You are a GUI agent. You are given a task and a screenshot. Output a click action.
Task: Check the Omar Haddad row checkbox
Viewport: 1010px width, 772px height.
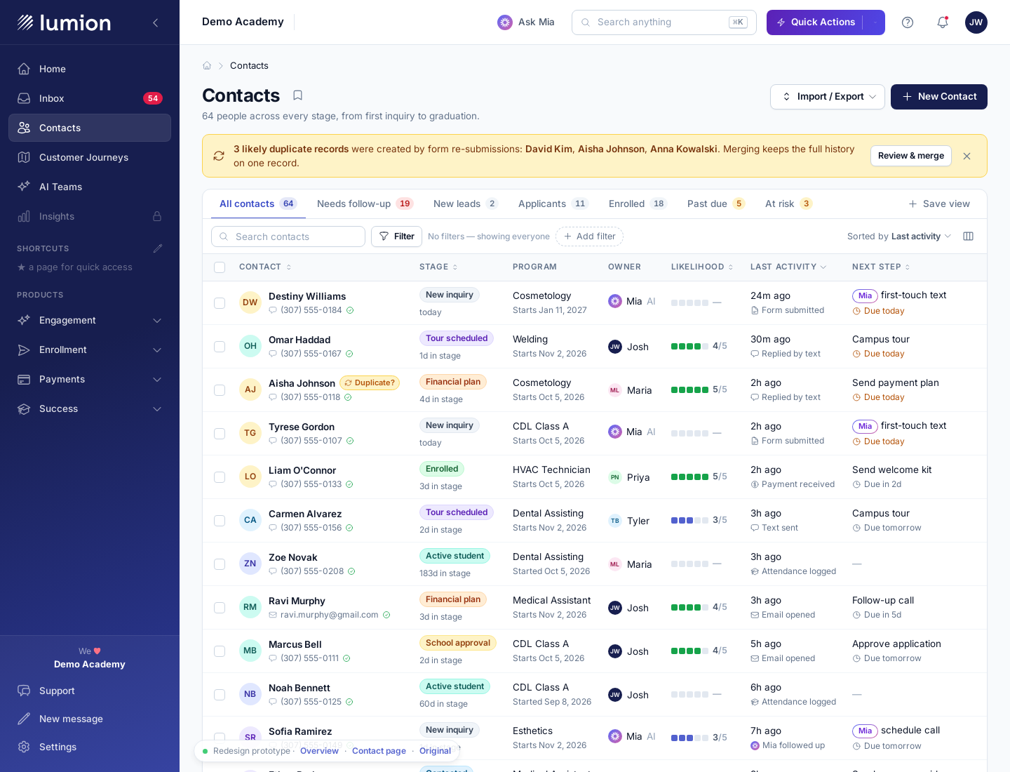coord(220,347)
